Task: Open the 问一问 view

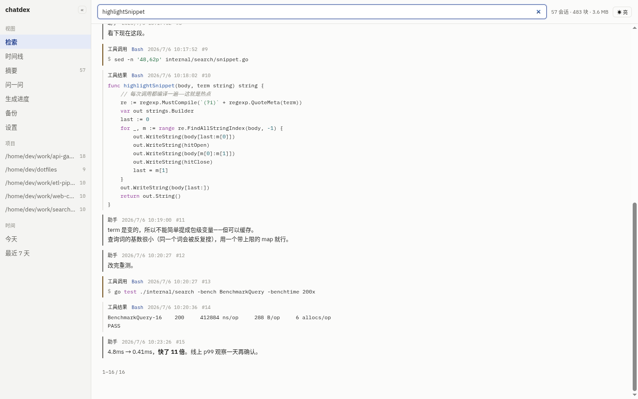Action: click(x=45, y=85)
